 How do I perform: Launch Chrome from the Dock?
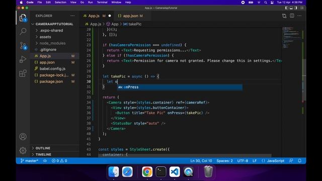147,171
